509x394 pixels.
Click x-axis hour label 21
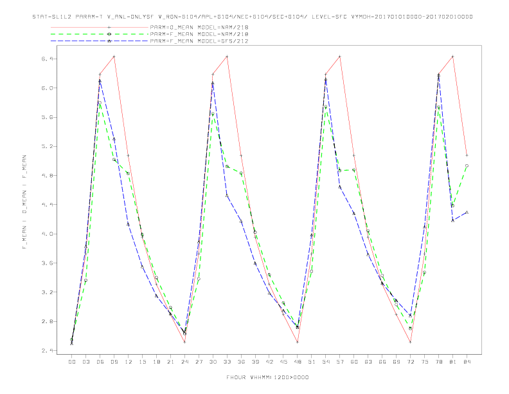tap(170, 362)
